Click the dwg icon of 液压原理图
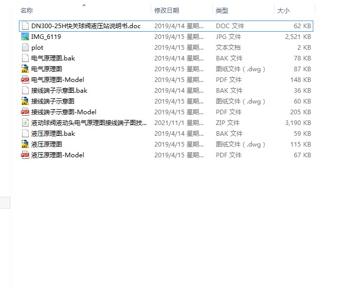 (25, 144)
